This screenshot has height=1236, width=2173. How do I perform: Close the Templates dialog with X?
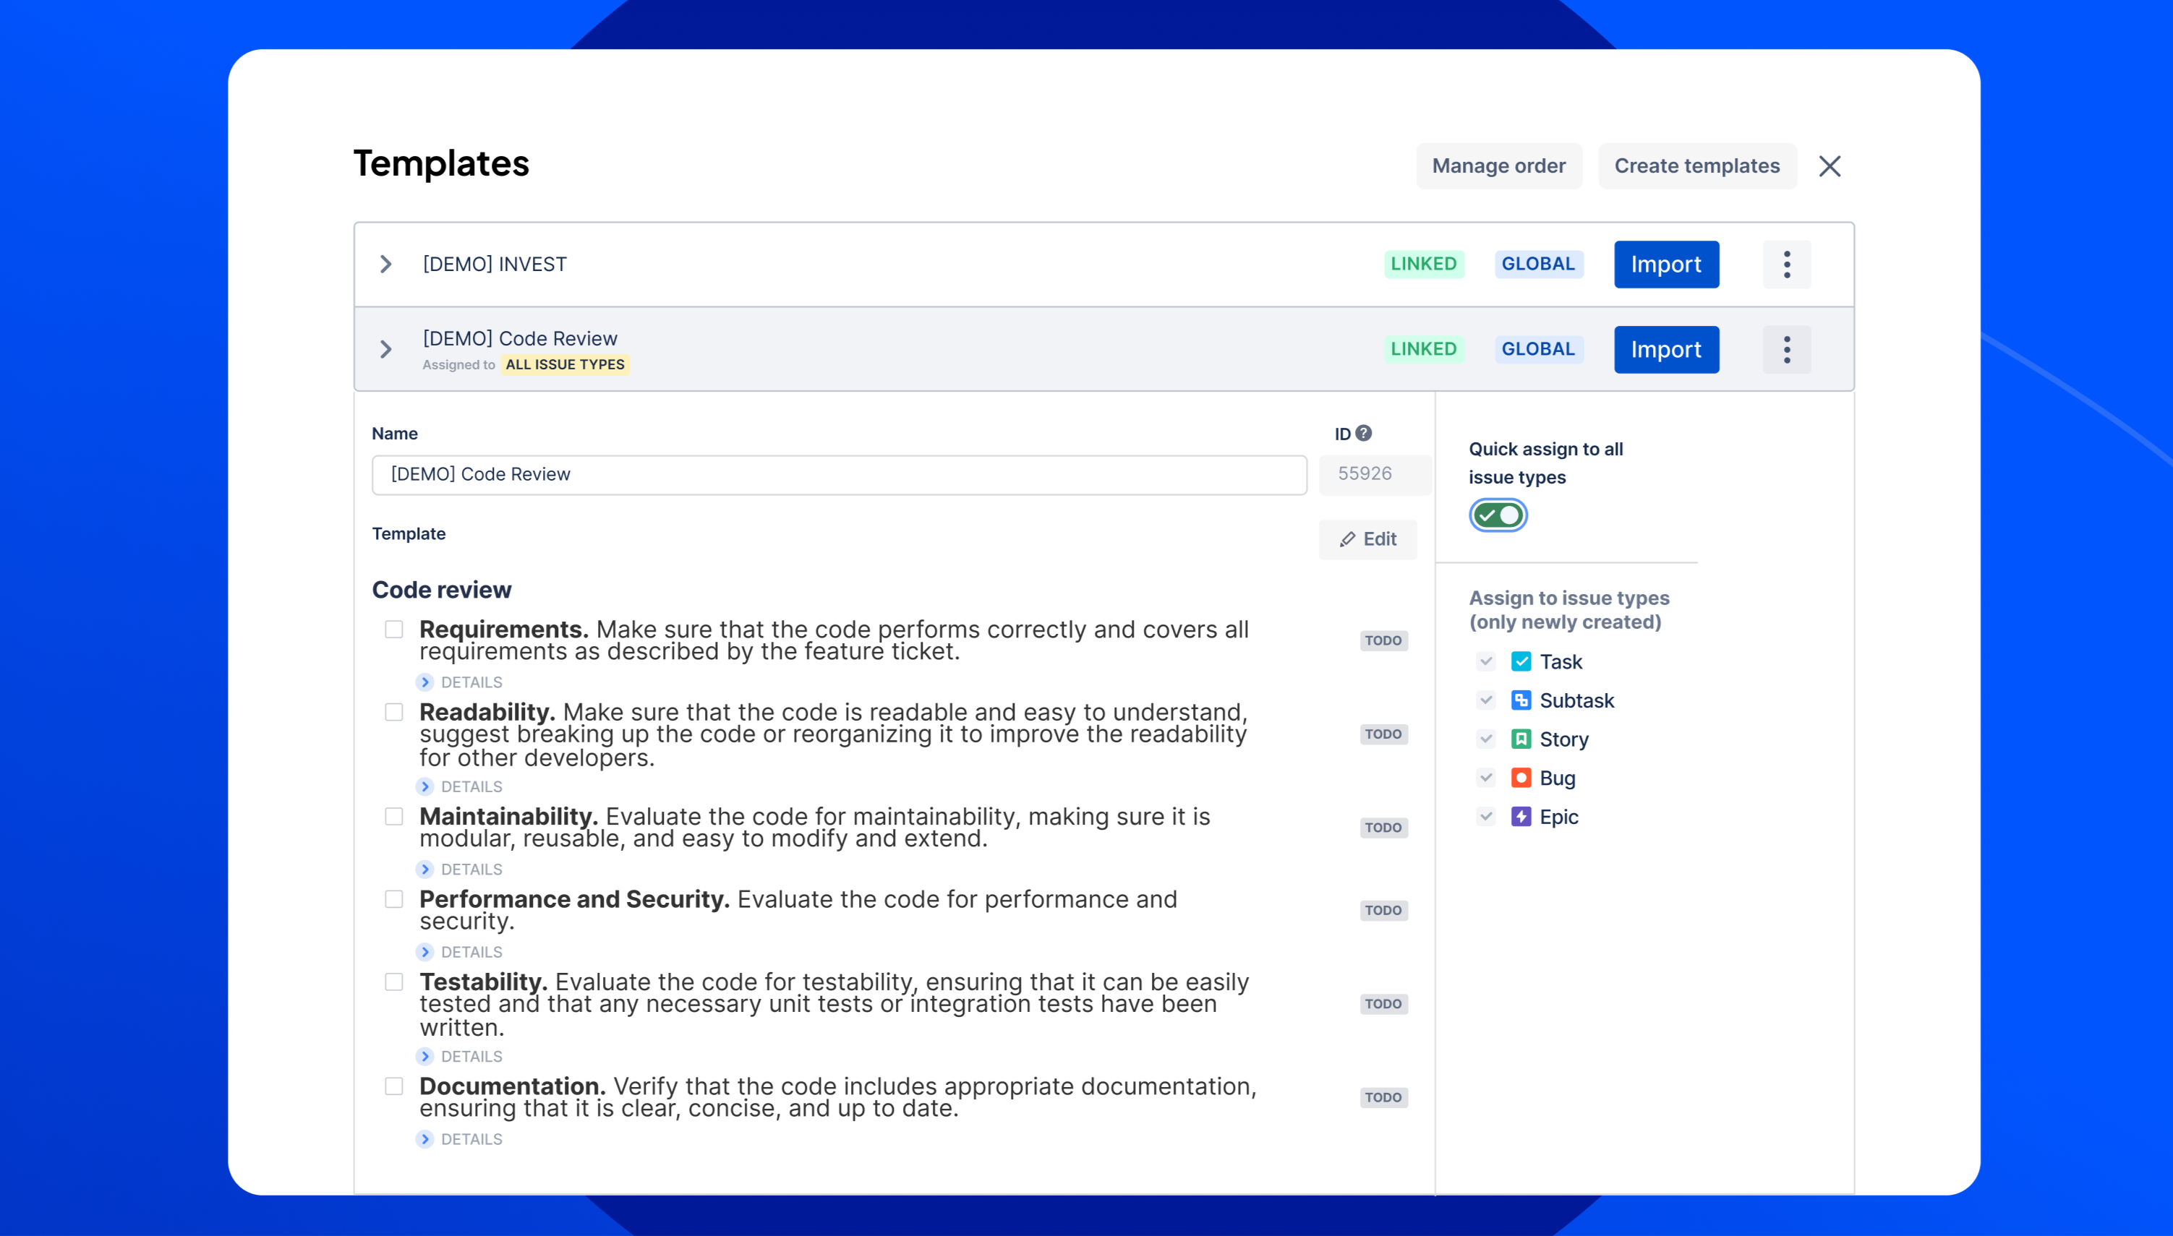[x=1830, y=166]
